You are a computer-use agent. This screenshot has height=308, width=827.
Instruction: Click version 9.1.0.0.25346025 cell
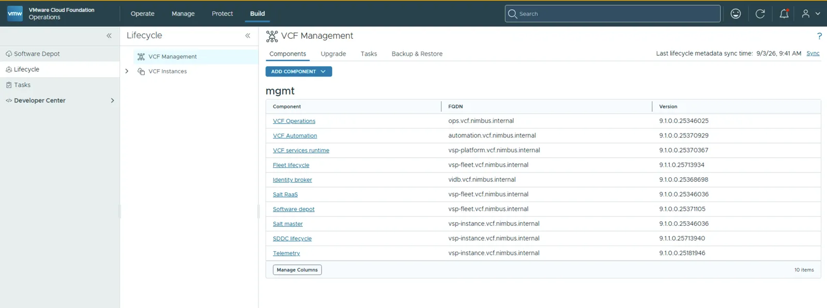[684, 121]
